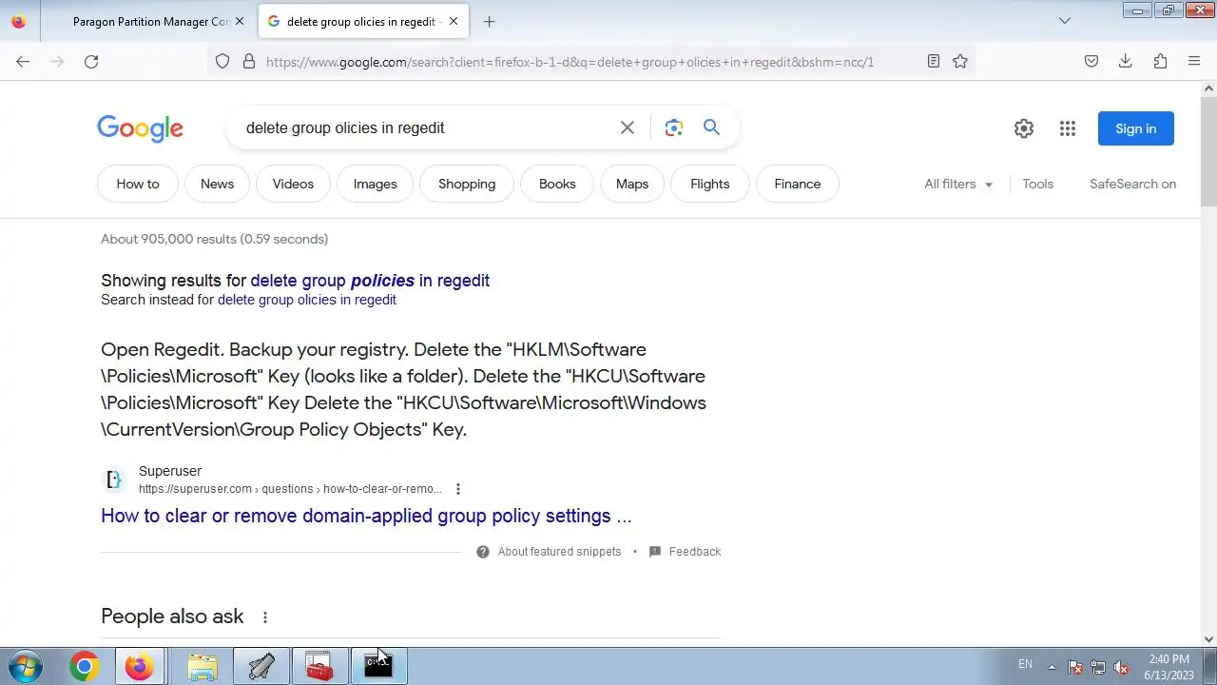Viewport: 1217px width, 685px height.
Task: Search by image with camera icon
Action: (x=674, y=127)
